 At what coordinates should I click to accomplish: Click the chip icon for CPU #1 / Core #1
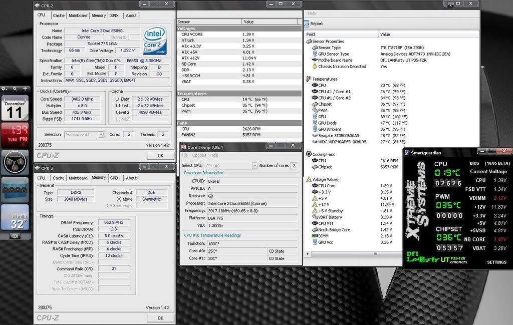pos(315,92)
